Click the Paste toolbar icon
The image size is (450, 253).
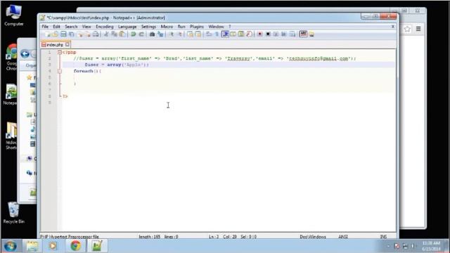click(122, 34)
